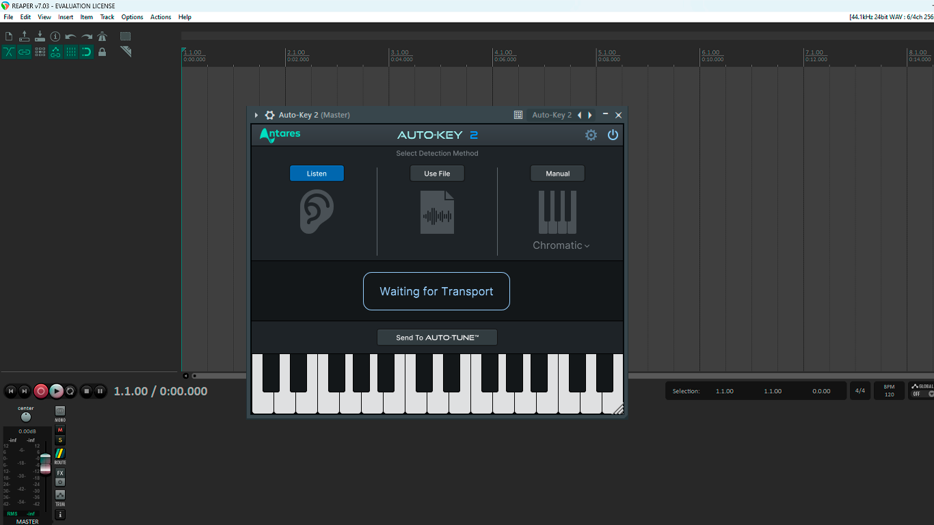
Task: Open the Insert menu
Action: click(66, 17)
